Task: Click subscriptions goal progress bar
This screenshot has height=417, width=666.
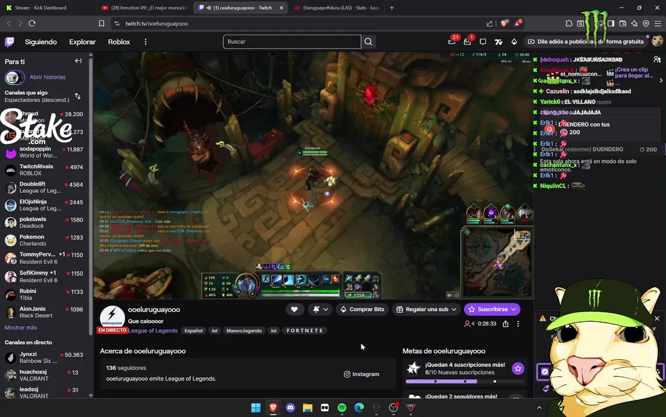Action: point(465,381)
